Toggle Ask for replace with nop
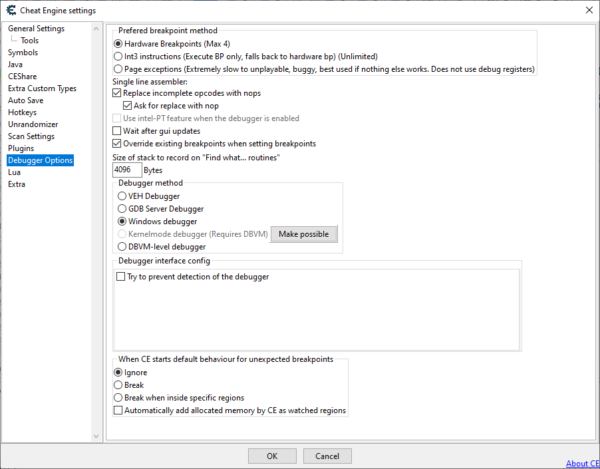This screenshot has height=469, width=600. 128,106
